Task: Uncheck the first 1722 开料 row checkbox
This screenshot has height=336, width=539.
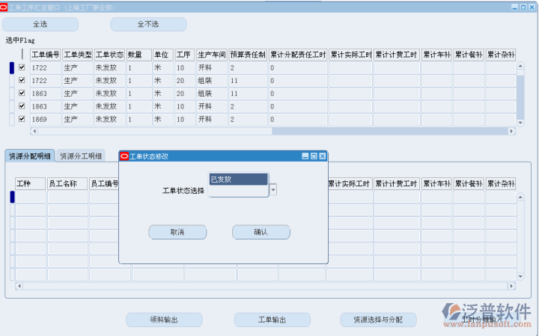Action: (x=22, y=67)
